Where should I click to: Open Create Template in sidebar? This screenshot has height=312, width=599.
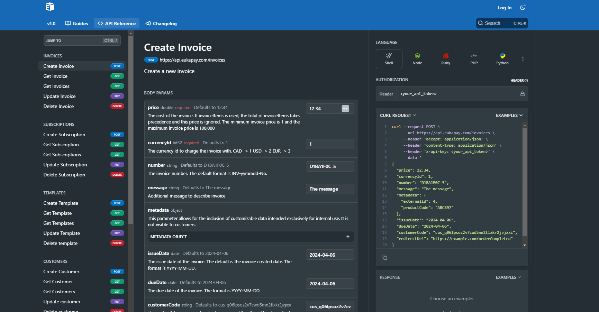(x=82, y=203)
